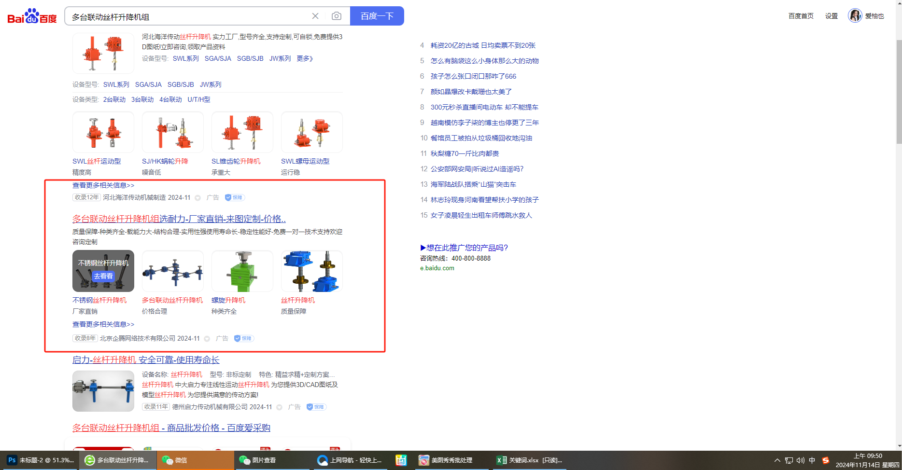Click the Sogou S icon in the tray
Image resolution: width=902 pixels, height=470 pixels.
pyautogui.click(x=825, y=460)
